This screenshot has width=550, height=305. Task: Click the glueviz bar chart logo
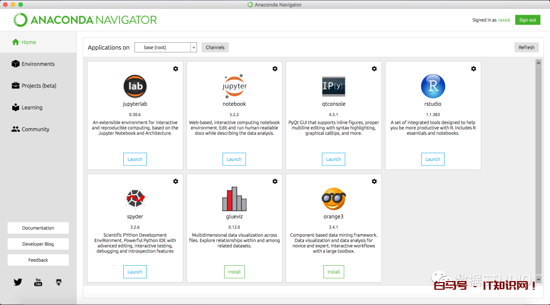234,199
